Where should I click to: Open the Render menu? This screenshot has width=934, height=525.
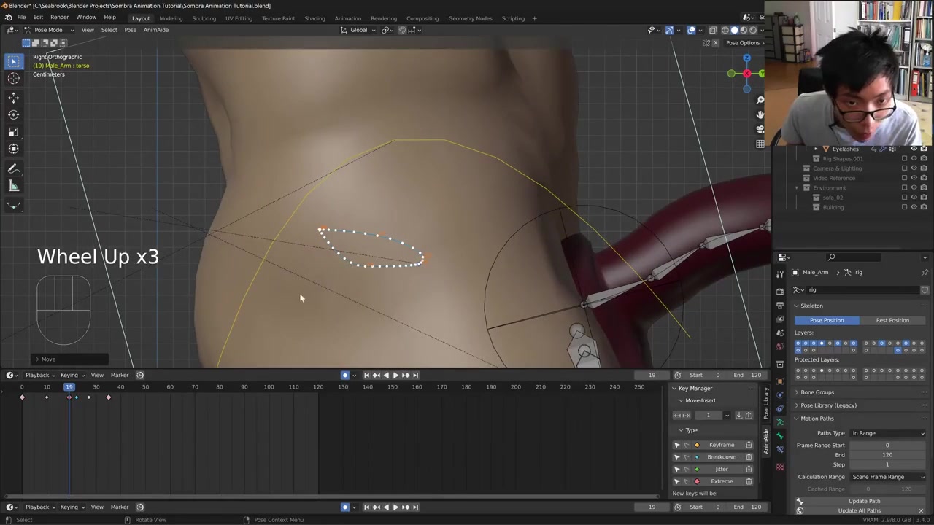[x=59, y=17]
